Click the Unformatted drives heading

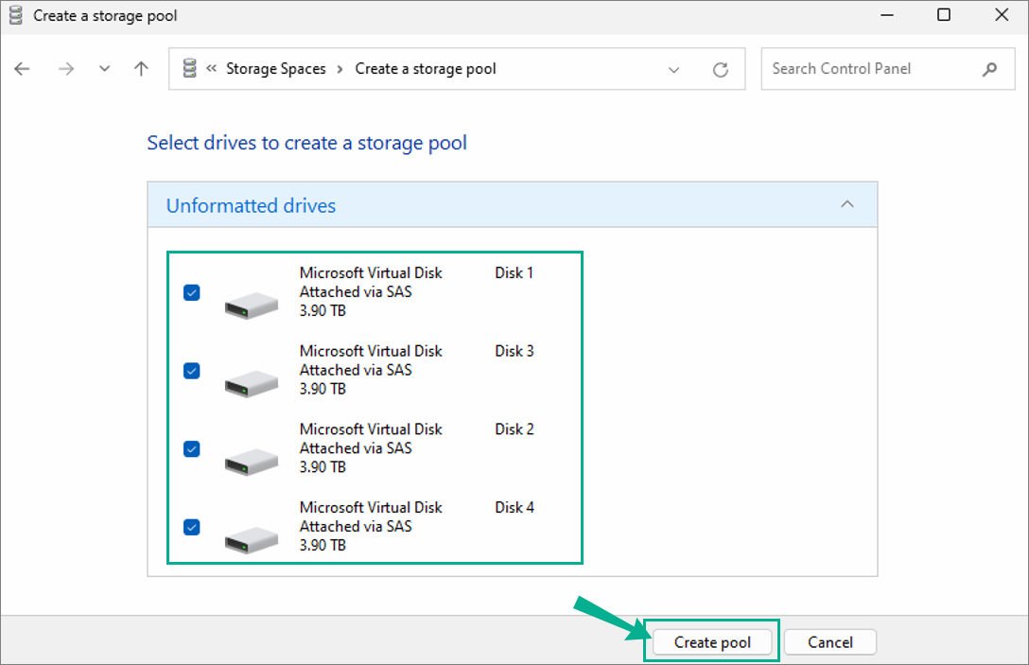coord(251,205)
